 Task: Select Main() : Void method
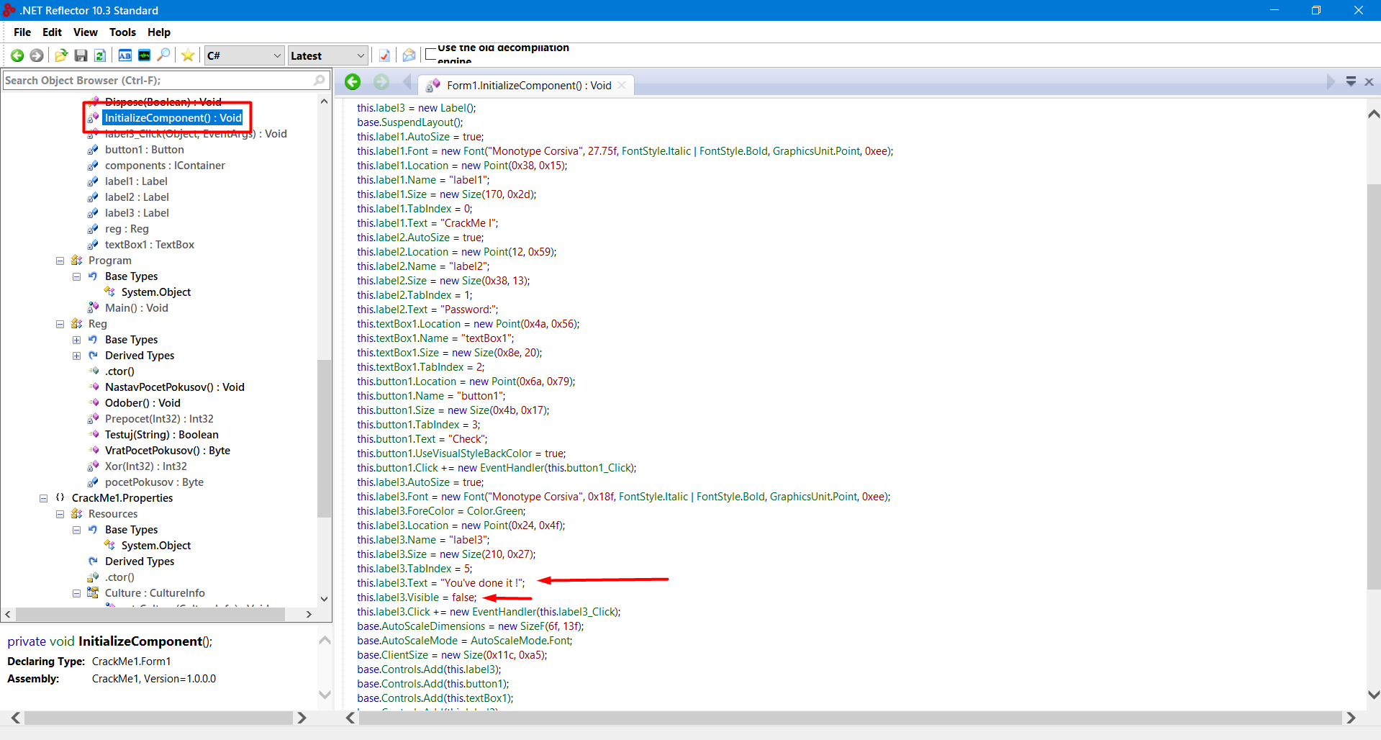(x=137, y=308)
